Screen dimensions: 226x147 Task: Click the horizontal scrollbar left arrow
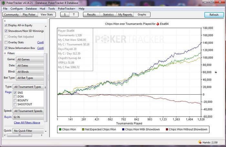tap(5, 135)
